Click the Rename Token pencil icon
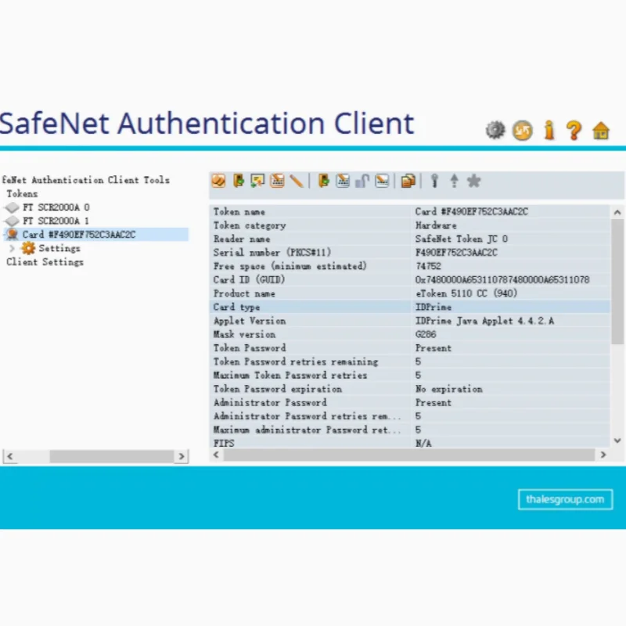626x626 pixels. click(297, 182)
